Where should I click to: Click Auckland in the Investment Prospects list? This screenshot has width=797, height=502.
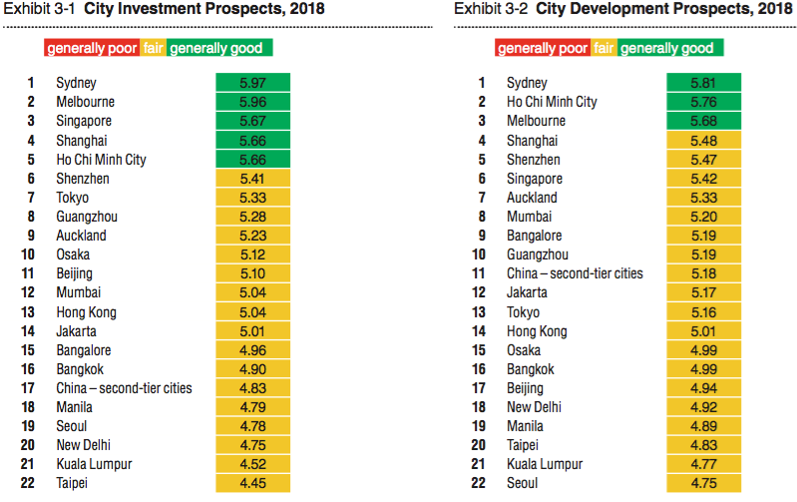point(82,236)
